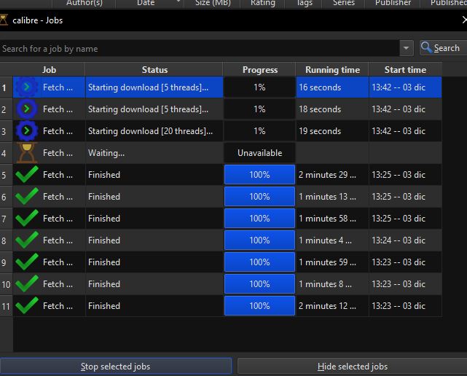Click the green checkmark icon in row 9

26,262
